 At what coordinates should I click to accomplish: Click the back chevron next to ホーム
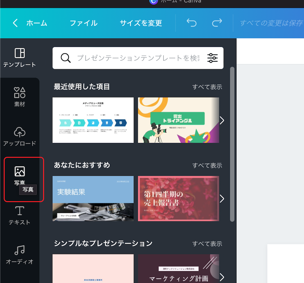[15, 23]
